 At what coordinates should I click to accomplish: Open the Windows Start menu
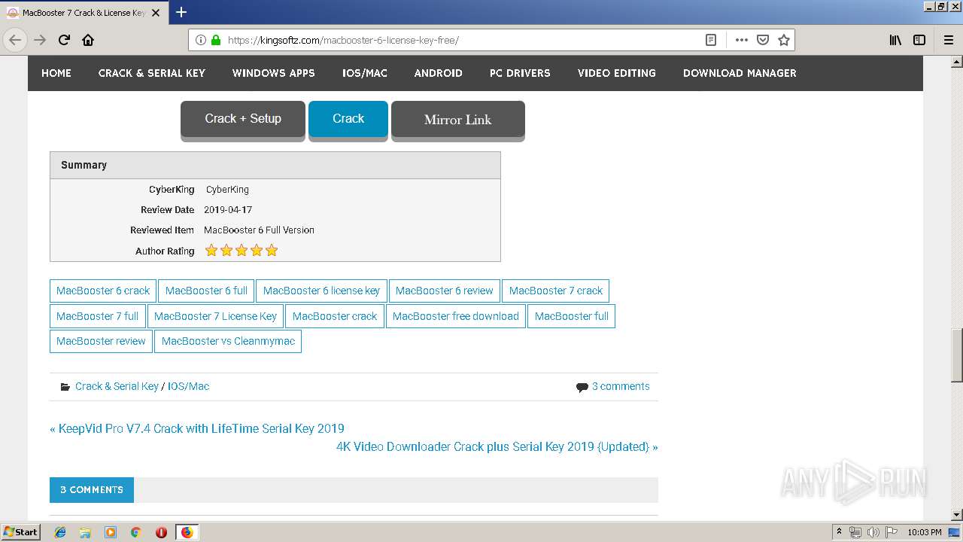(21, 532)
